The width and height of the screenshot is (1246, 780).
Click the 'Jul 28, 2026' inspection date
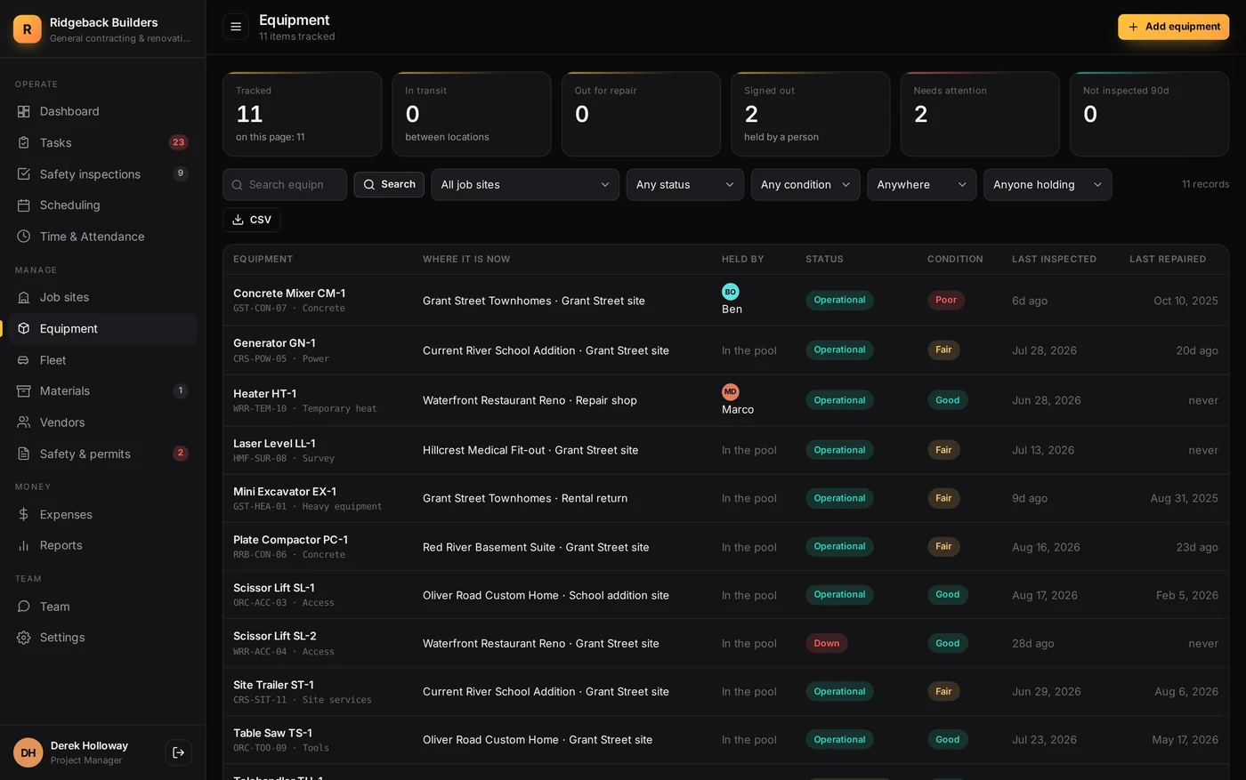[x=1044, y=350]
